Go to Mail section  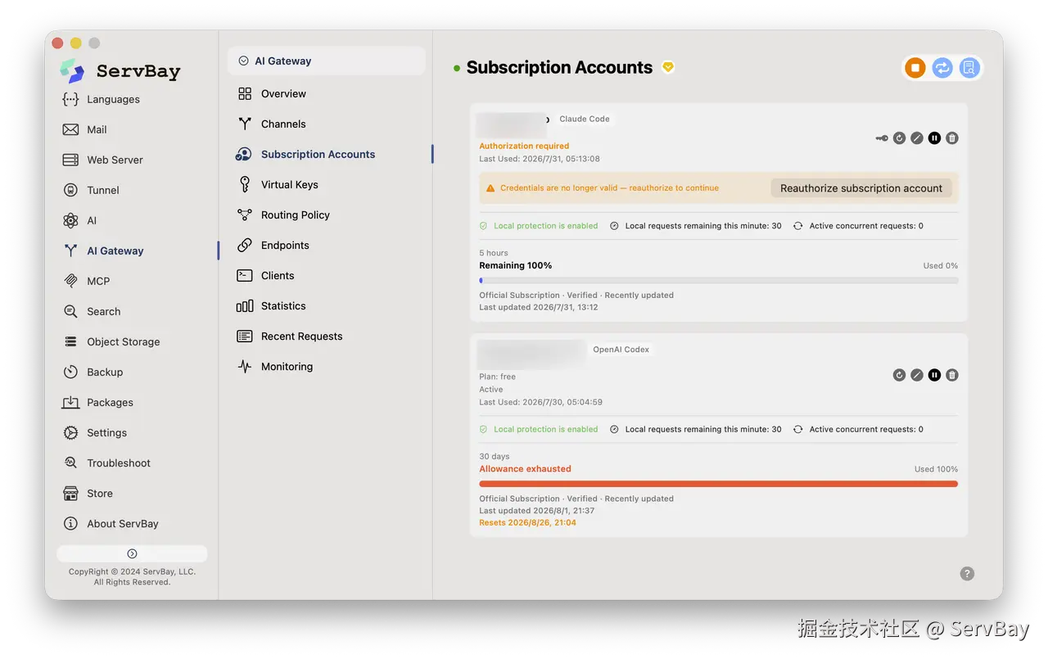coord(97,129)
